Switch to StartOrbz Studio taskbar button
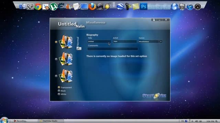 pyautogui.click(x=51, y=121)
